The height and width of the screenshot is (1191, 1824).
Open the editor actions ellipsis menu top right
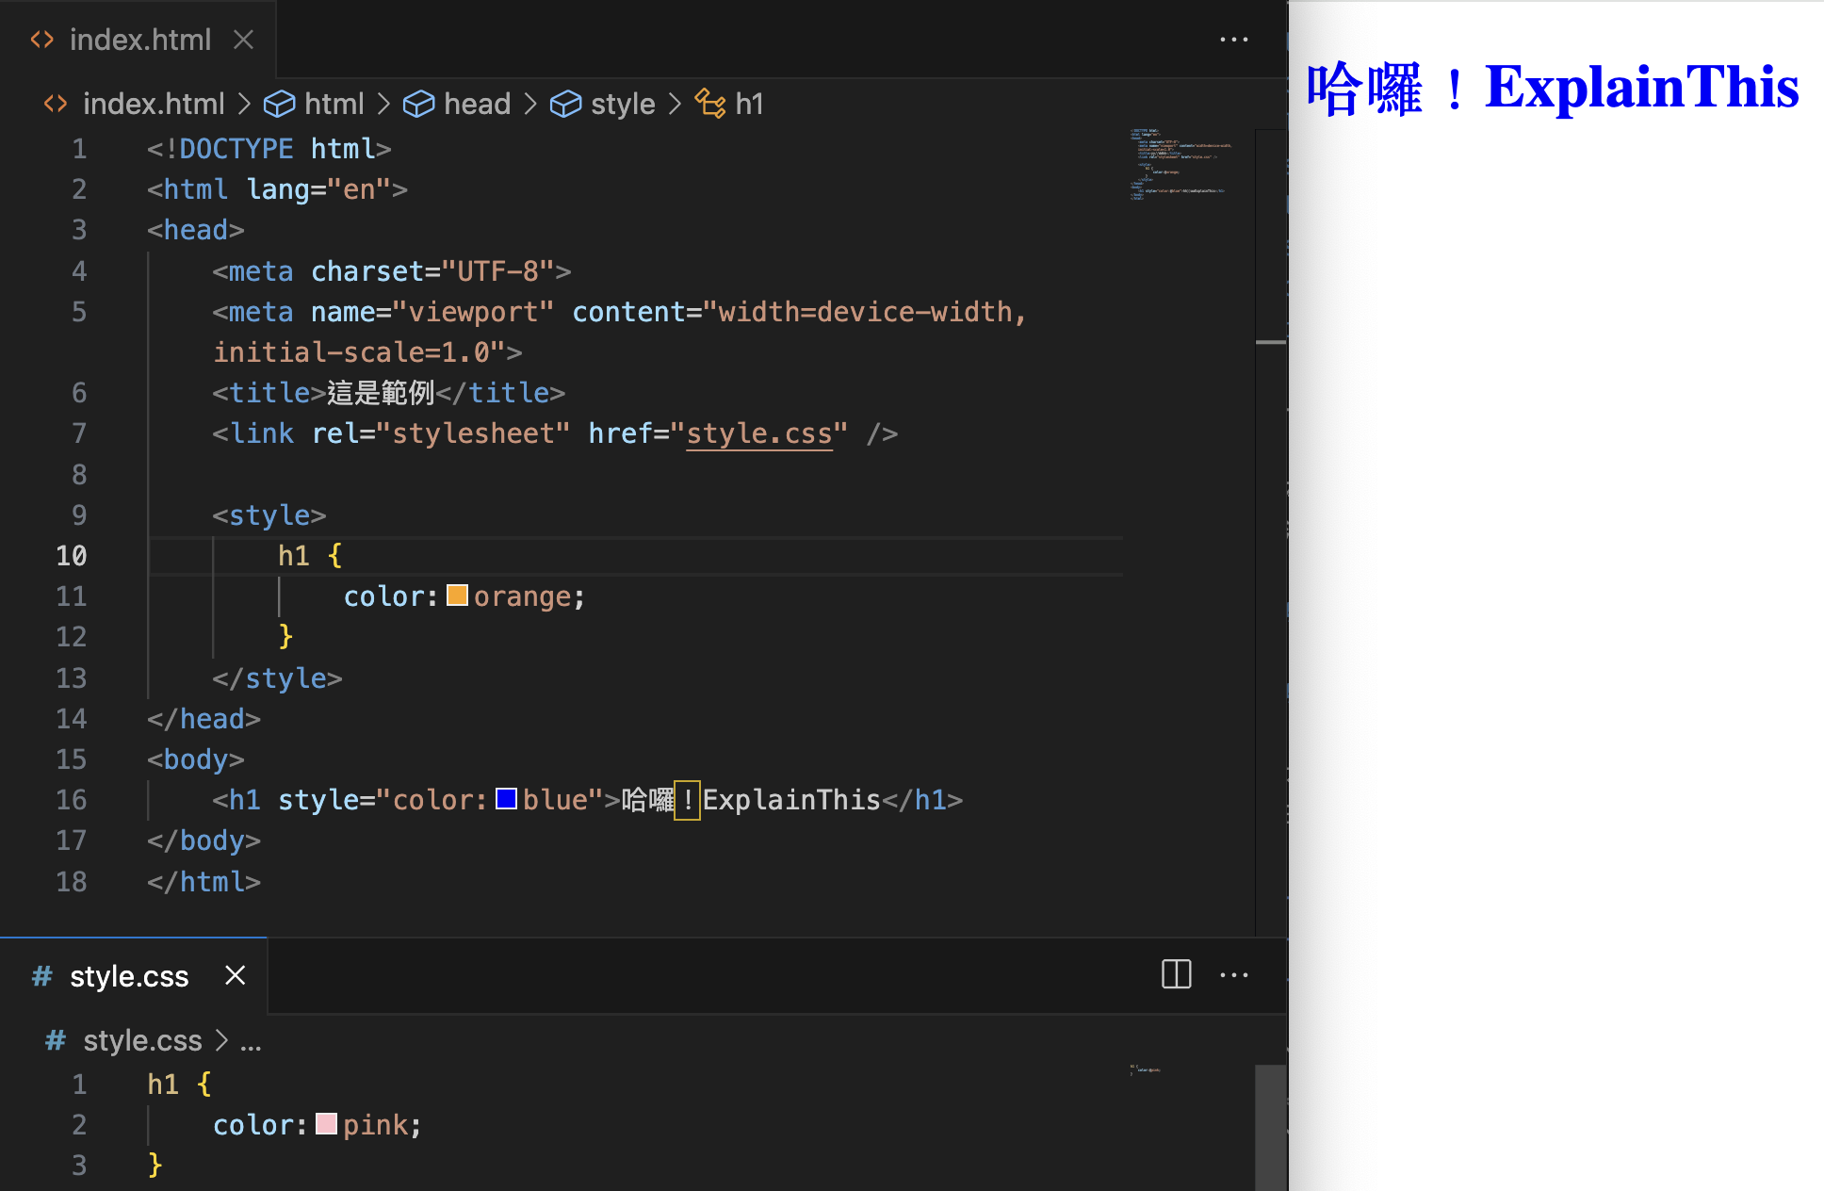(1234, 40)
